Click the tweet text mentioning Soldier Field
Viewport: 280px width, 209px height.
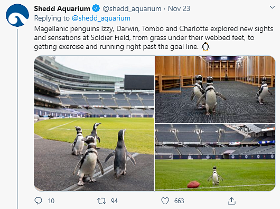point(154,38)
